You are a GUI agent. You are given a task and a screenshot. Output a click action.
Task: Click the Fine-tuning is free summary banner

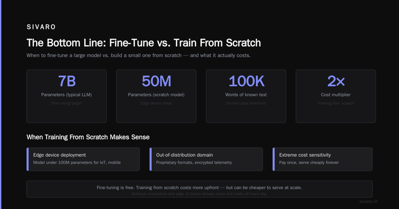coord(199,189)
